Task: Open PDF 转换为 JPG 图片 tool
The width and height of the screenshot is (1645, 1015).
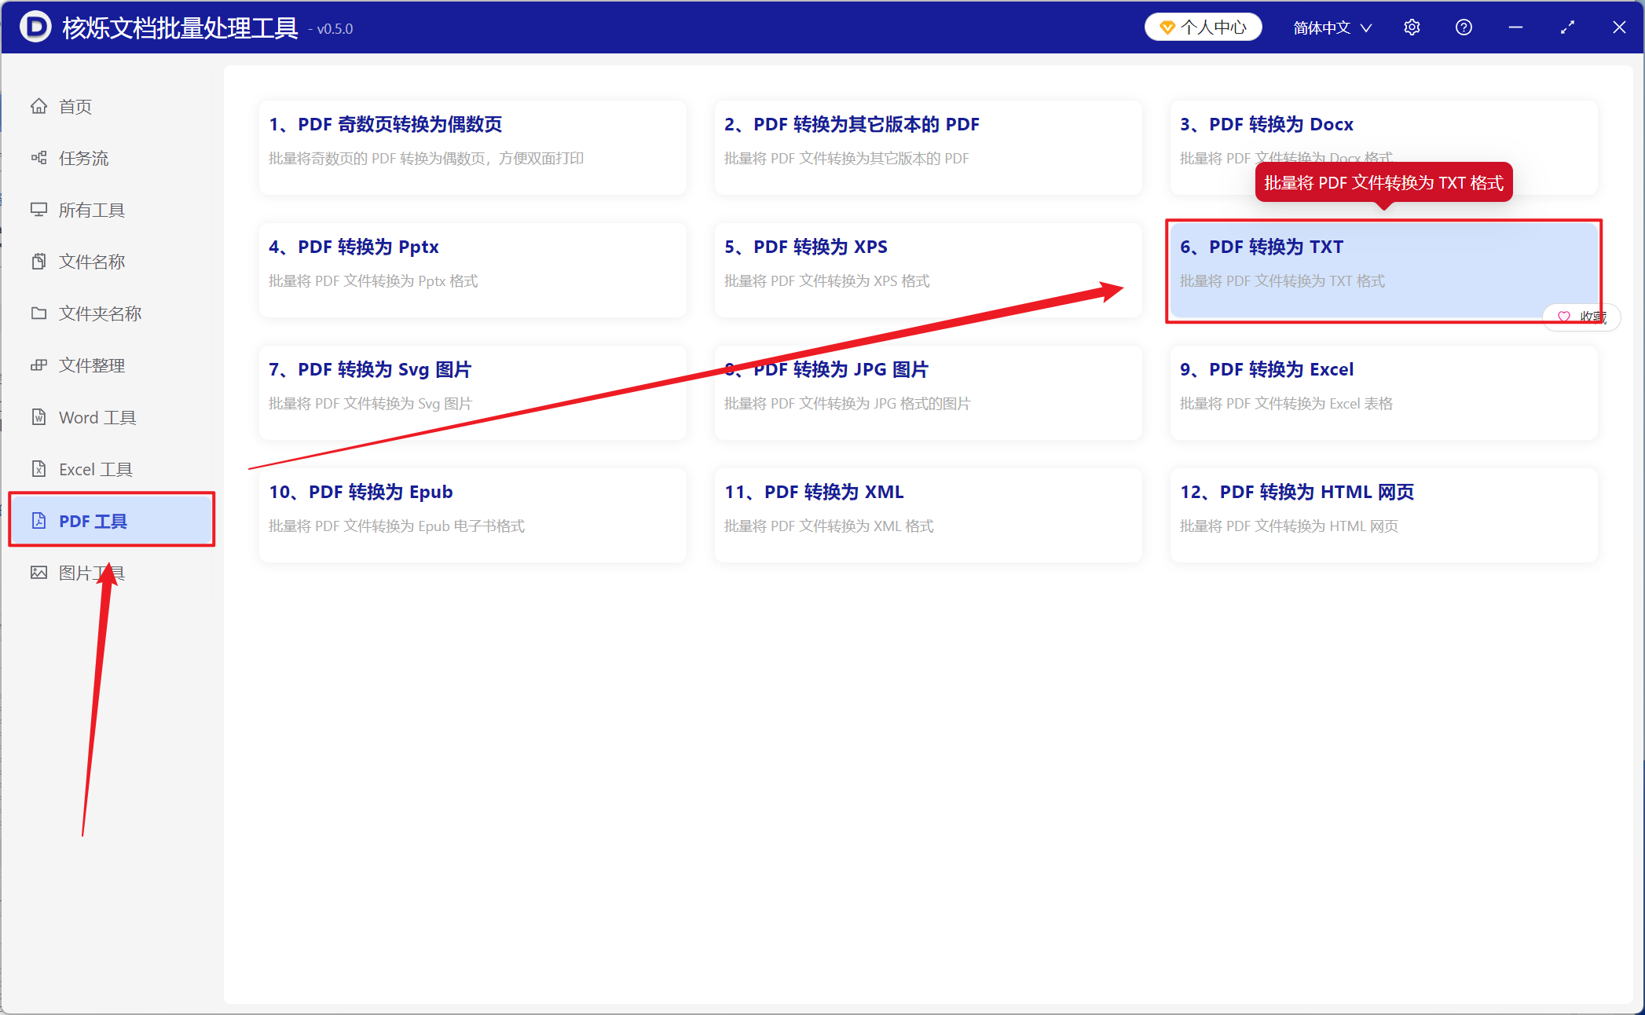Action: pos(928,393)
